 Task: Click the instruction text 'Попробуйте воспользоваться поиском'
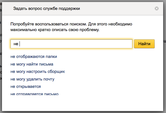pyautogui.click(x=49, y=24)
